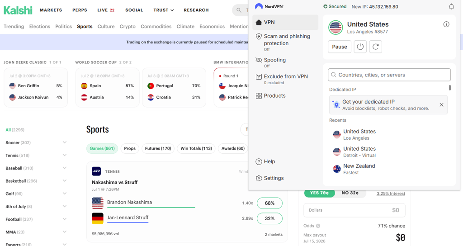The height and width of the screenshot is (246, 463).
Task: Select the All (2296) sports filter
Action: (15, 130)
